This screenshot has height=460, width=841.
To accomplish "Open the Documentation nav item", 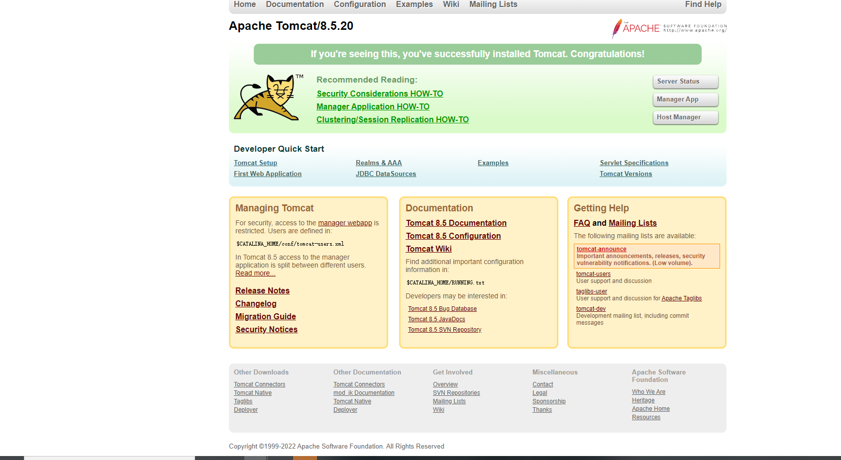I will [295, 4].
